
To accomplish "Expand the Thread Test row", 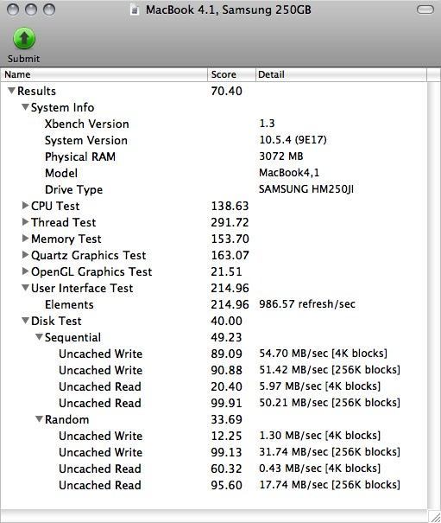I will tap(25, 222).
